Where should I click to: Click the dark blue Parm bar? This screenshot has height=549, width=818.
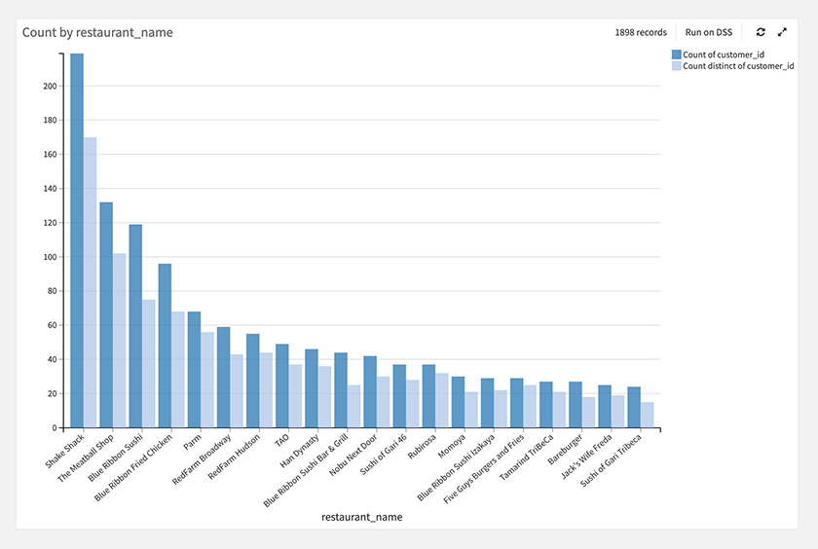(x=194, y=370)
